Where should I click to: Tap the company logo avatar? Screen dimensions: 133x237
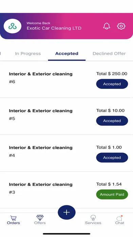pos(13,26)
